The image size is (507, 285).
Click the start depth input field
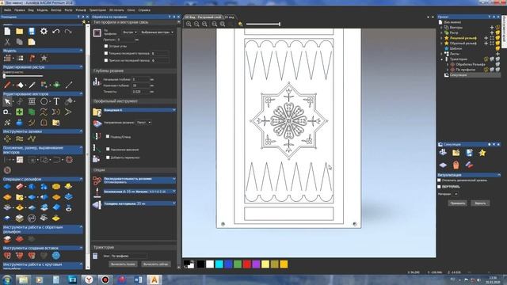click(140, 79)
